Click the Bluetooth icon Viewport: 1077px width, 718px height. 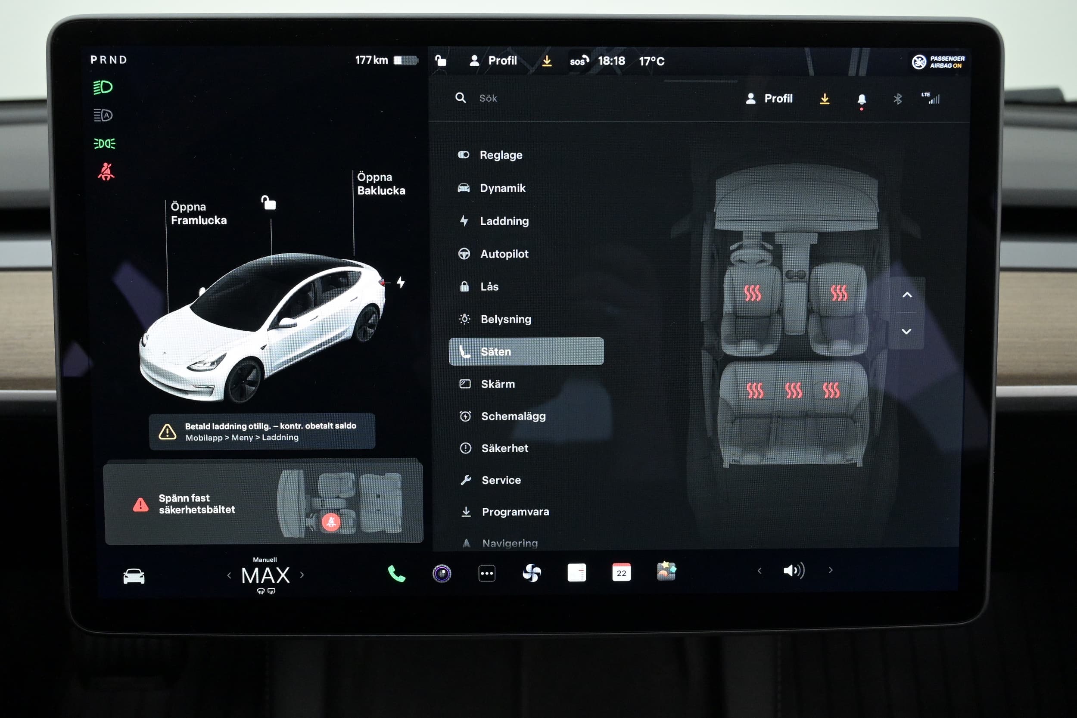pos(897,99)
